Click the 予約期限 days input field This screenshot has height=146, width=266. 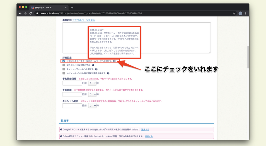72,94
